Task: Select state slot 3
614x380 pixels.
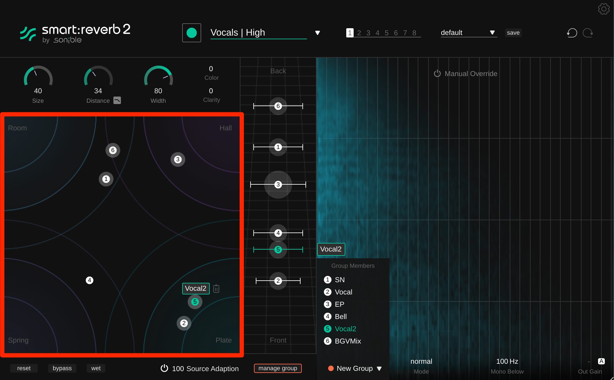Action: [368, 33]
